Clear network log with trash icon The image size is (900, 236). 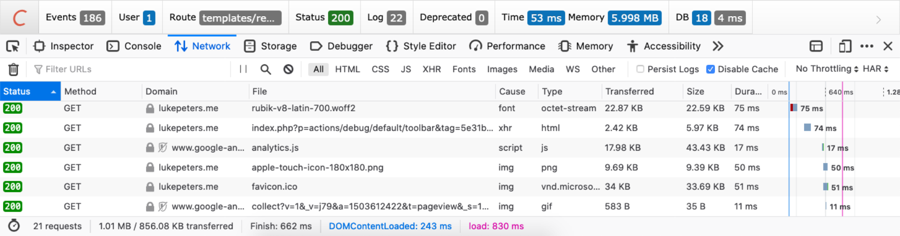pyautogui.click(x=13, y=69)
